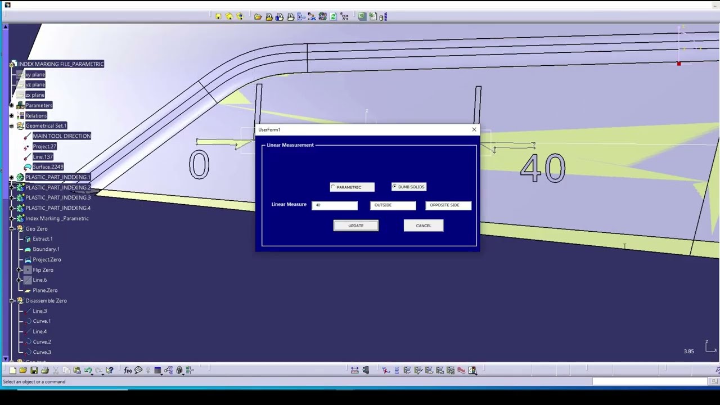This screenshot has height=405, width=720.
Task: Click the OPPOSITE SIDE button
Action: (448, 205)
